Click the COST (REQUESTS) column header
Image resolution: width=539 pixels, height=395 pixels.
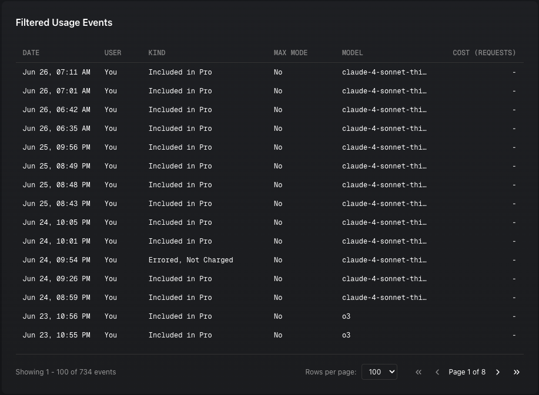(484, 53)
